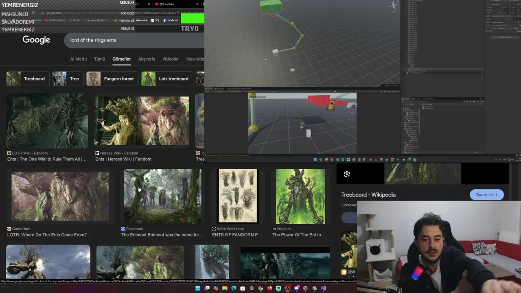Open 'LOTR: Where Do The Ents Come From?' link
Screen dimensions: 521x293
(x=47, y=235)
